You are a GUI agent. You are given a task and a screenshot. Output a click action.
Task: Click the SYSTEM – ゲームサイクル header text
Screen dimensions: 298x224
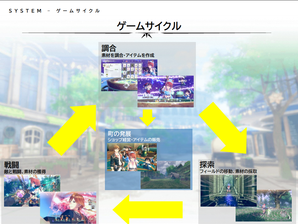(54, 11)
